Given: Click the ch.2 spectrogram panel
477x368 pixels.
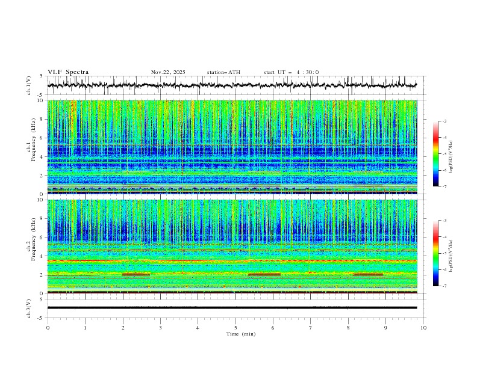Looking at the screenshot, I should (235, 247).
